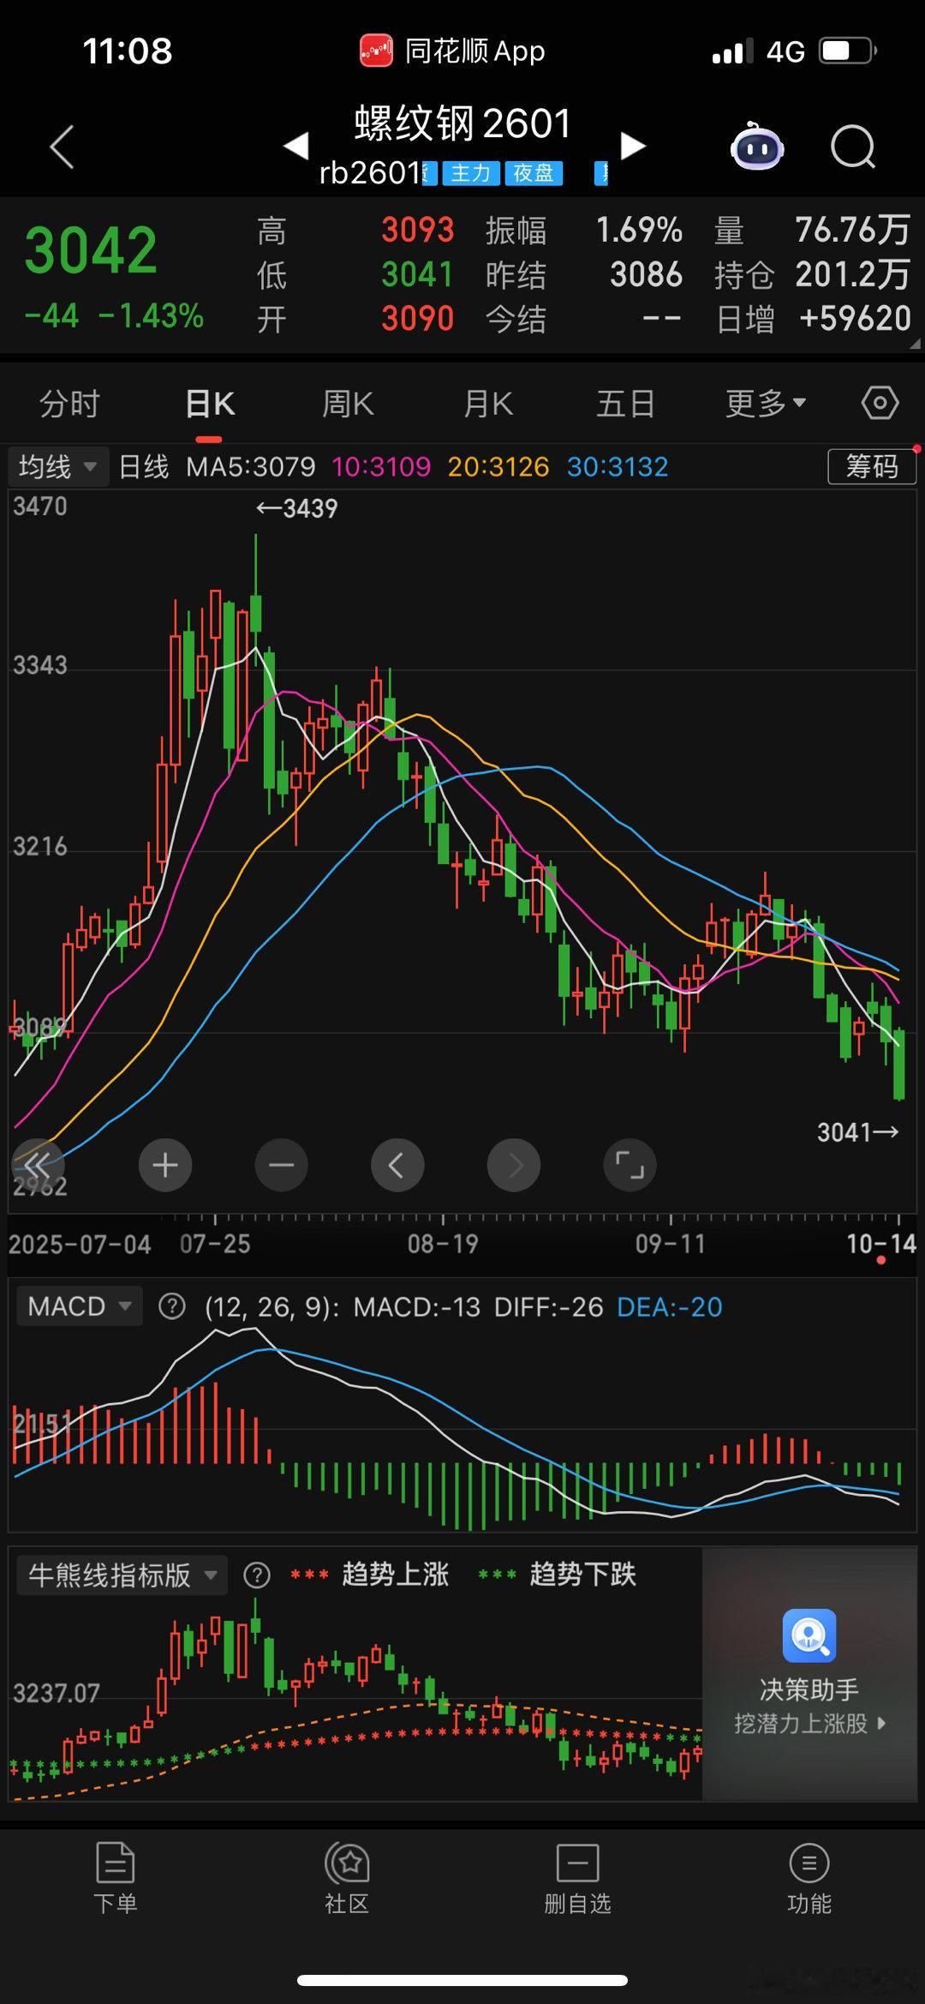The width and height of the screenshot is (925, 2004).
Task: Shift chart right with arrow button
Action: pyautogui.click(x=513, y=1165)
